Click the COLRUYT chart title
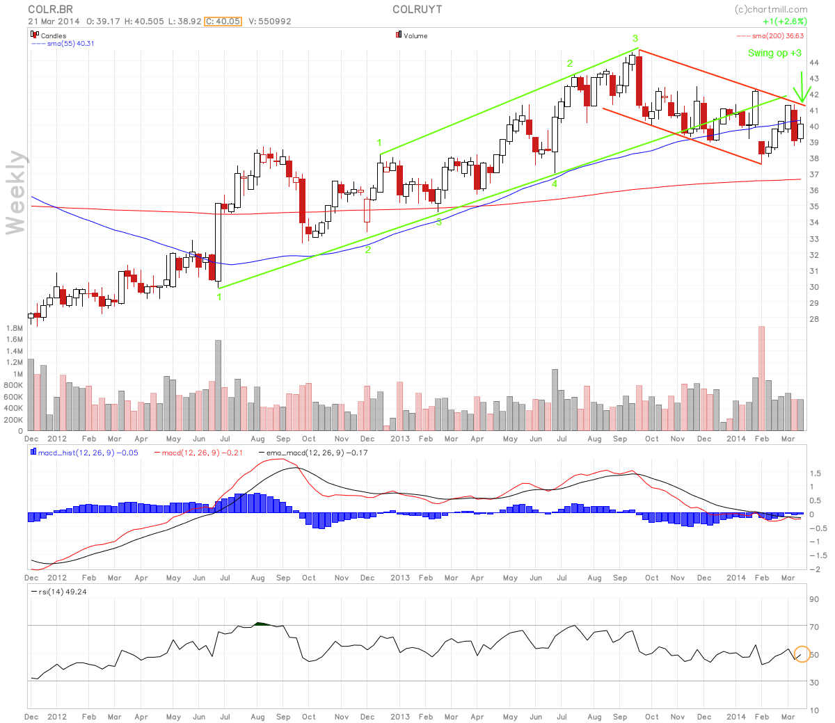This screenshot has width=835, height=723. [417, 9]
